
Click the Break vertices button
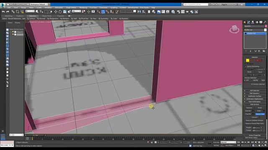point(260,108)
